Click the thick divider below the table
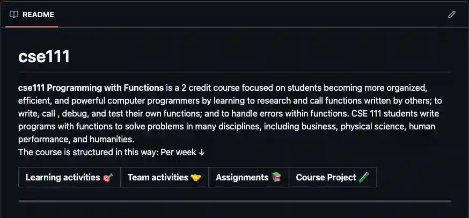The height and width of the screenshot is (218, 469). click(x=234, y=201)
